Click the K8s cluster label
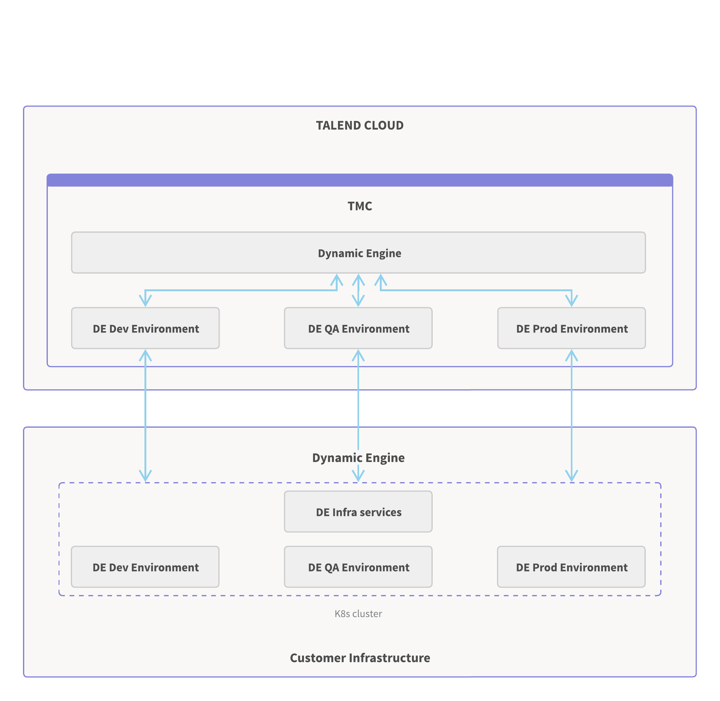Image resolution: width=720 pixels, height=701 pixels. (358, 614)
